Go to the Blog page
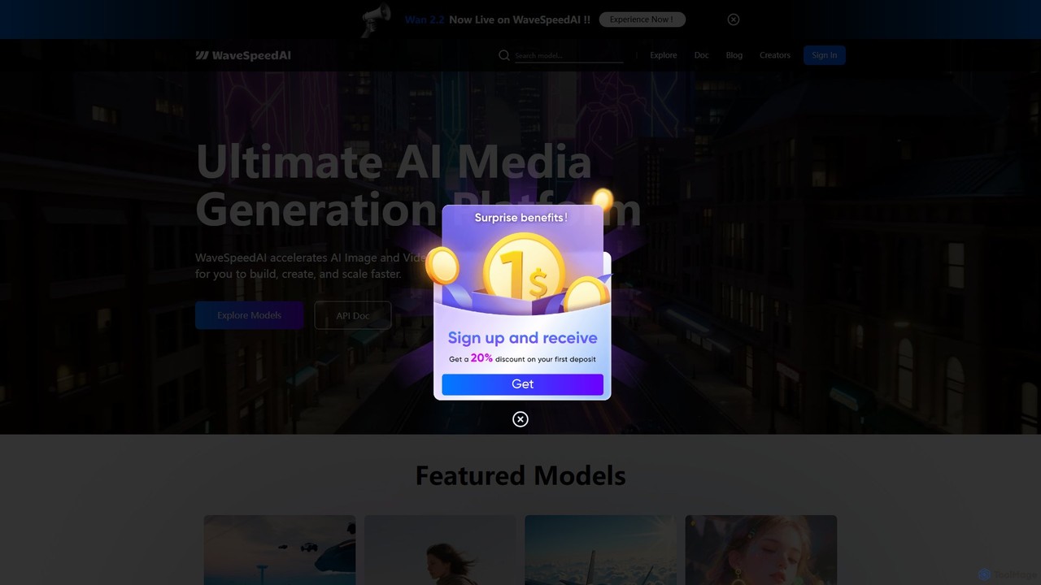The image size is (1041, 585). [x=734, y=55]
